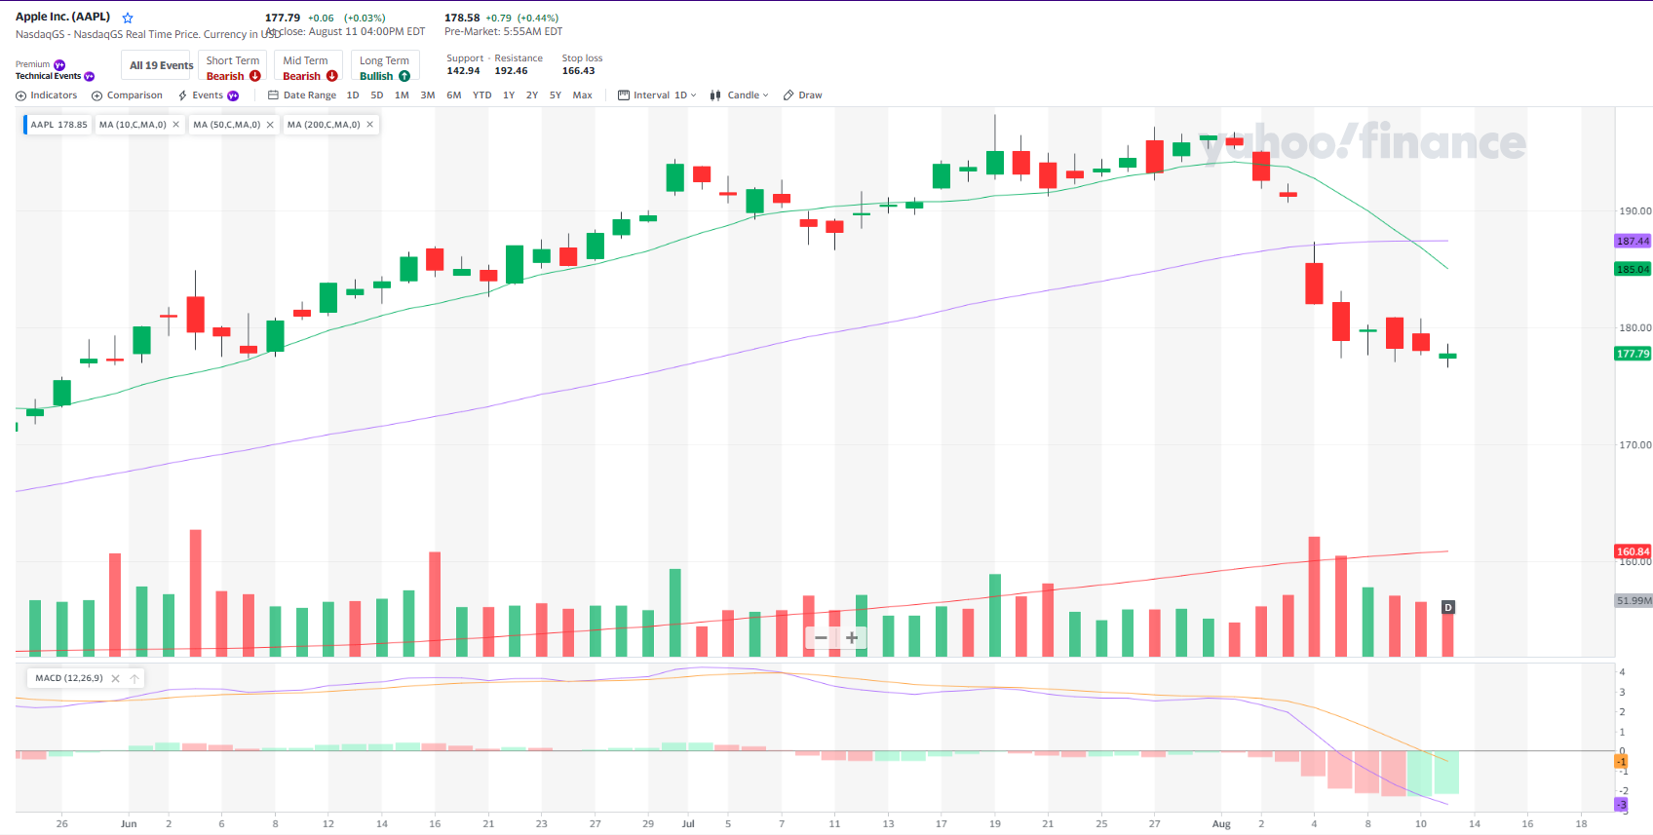Click the Stop loss value 166.43

click(x=578, y=71)
